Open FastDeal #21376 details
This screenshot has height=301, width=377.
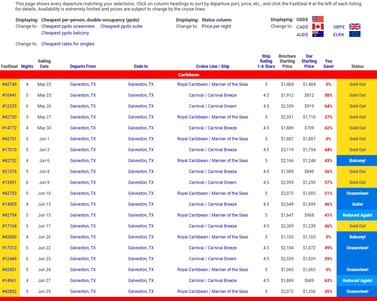(x=9, y=172)
